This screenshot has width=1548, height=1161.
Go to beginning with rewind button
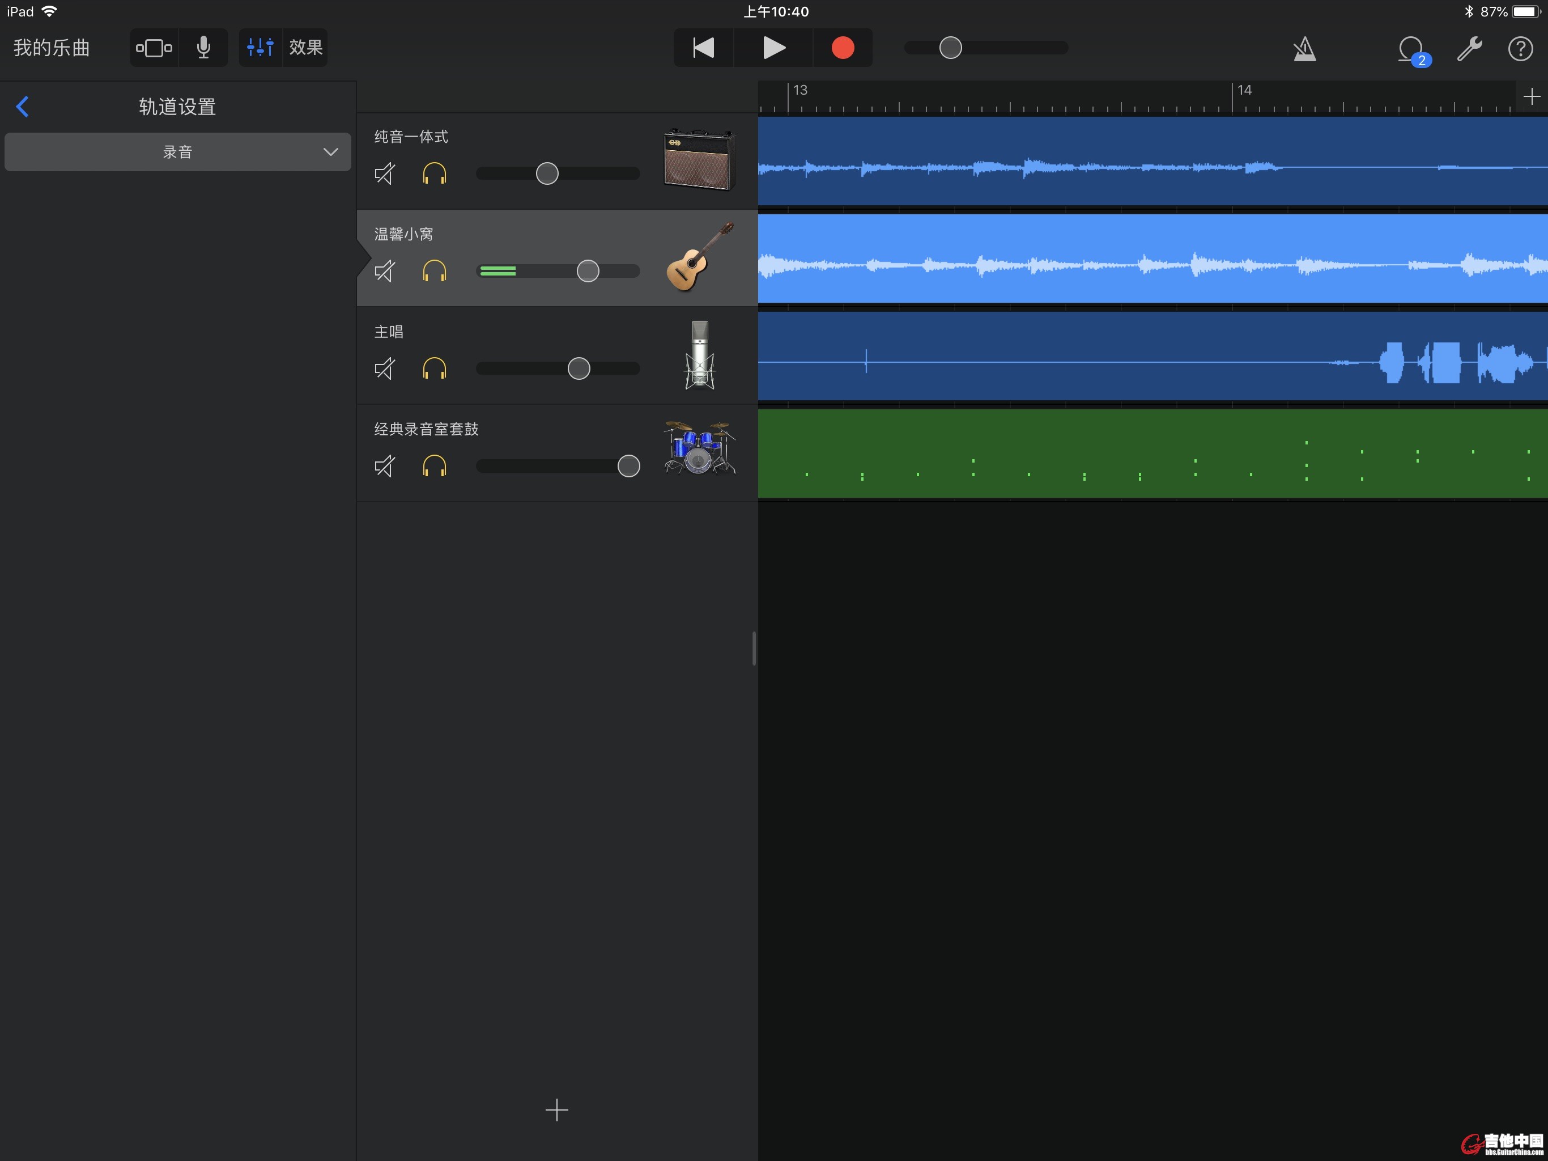pyautogui.click(x=703, y=48)
